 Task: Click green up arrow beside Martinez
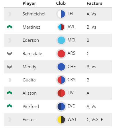click(x=9, y=27)
